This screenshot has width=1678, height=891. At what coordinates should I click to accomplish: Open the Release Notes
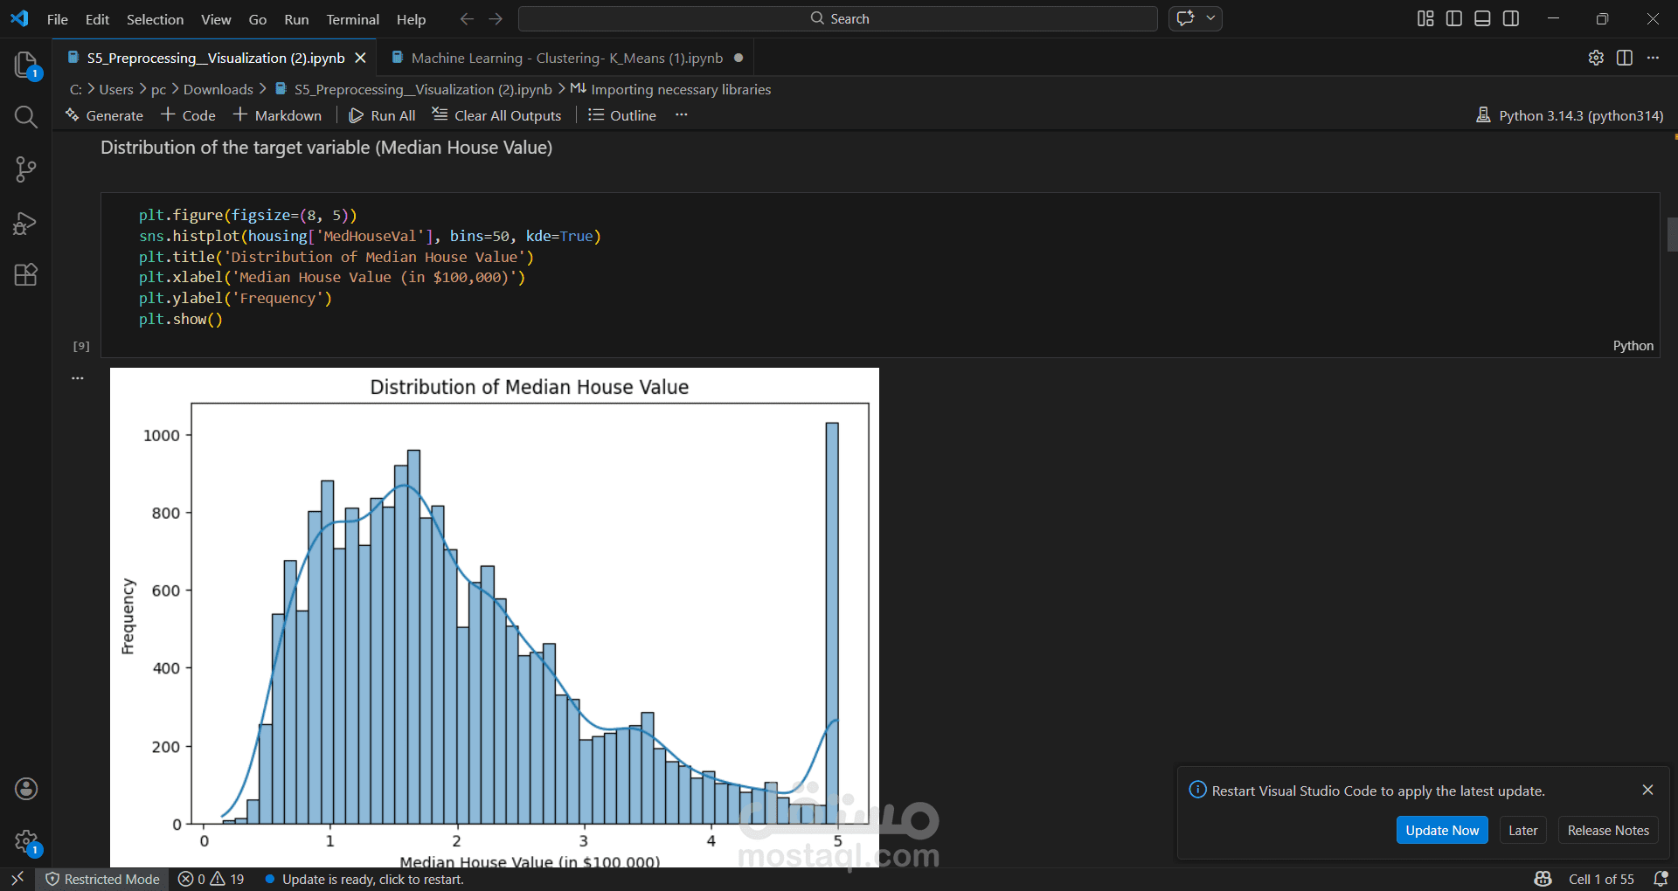pos(1607,830)
